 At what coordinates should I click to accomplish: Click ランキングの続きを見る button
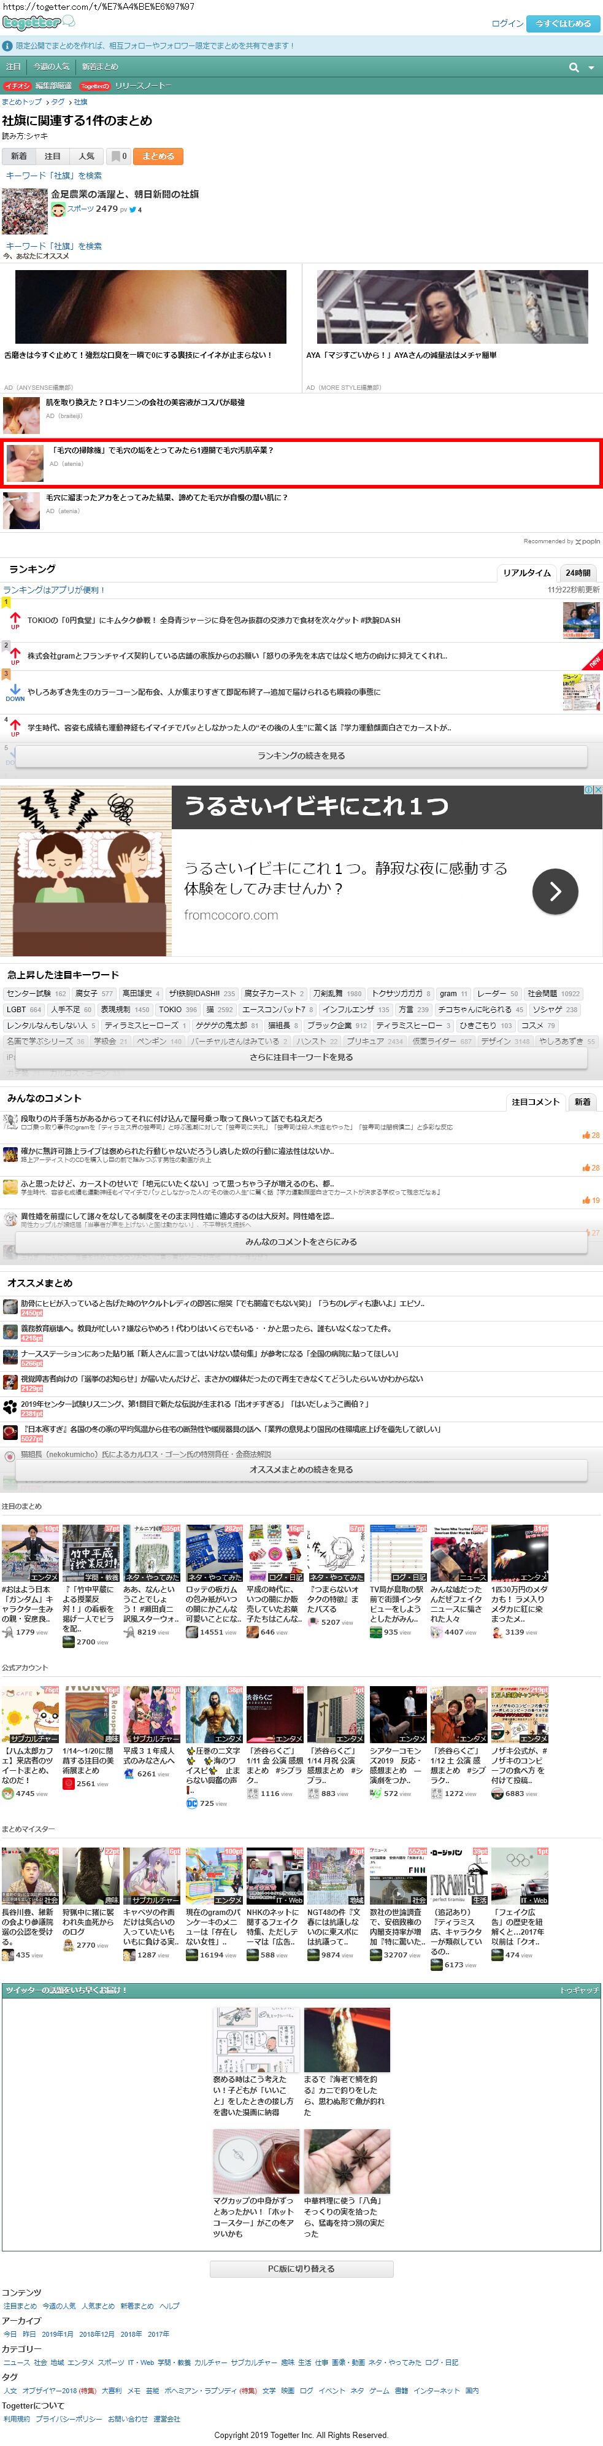tap(301, 756)
